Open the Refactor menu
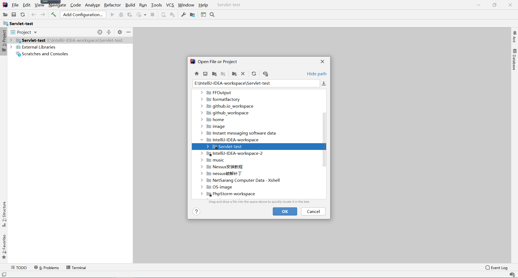 pyautogui.click(x=113, y=5)
